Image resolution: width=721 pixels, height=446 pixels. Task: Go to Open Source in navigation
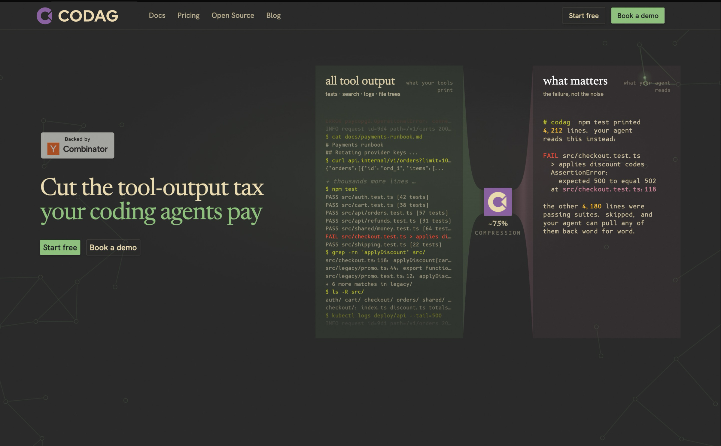[x=233, y=15]
